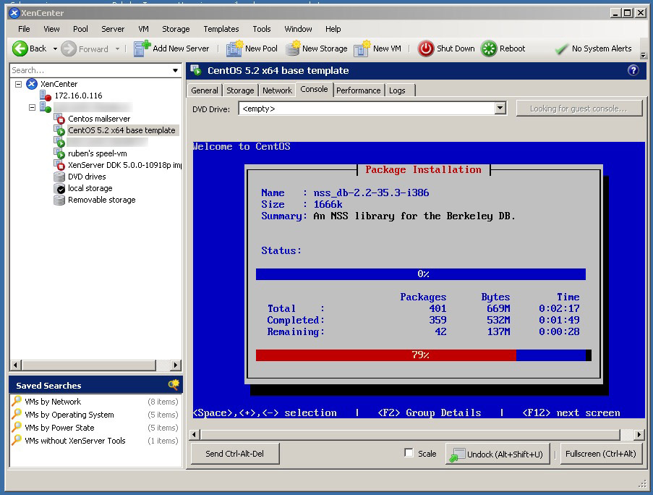Select the 172.16.0.116 server row

[78, 96]
